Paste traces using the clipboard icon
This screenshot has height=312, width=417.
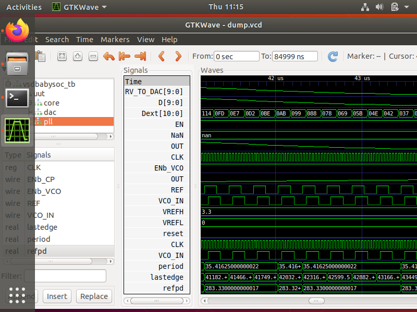click(x=40, y=56)
